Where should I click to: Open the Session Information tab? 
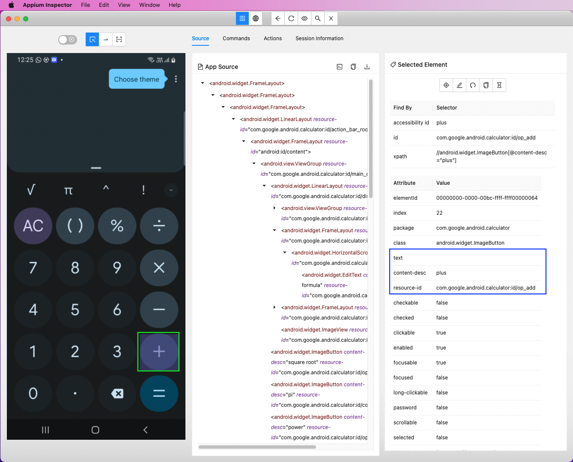(x=319, y=38)
